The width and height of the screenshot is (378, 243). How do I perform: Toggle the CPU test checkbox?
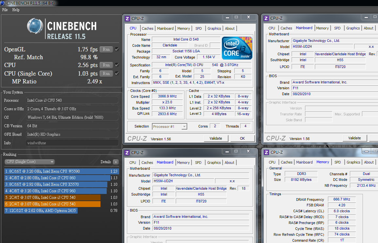pos(117,65)
